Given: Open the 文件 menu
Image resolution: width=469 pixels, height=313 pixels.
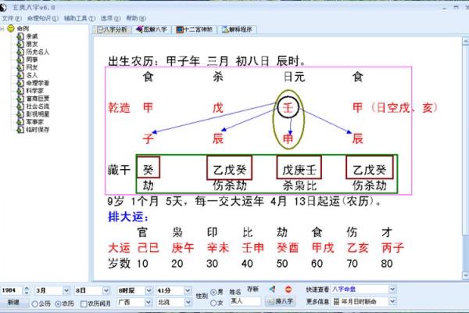Looking at the screenshot, I should pos(12,19).
